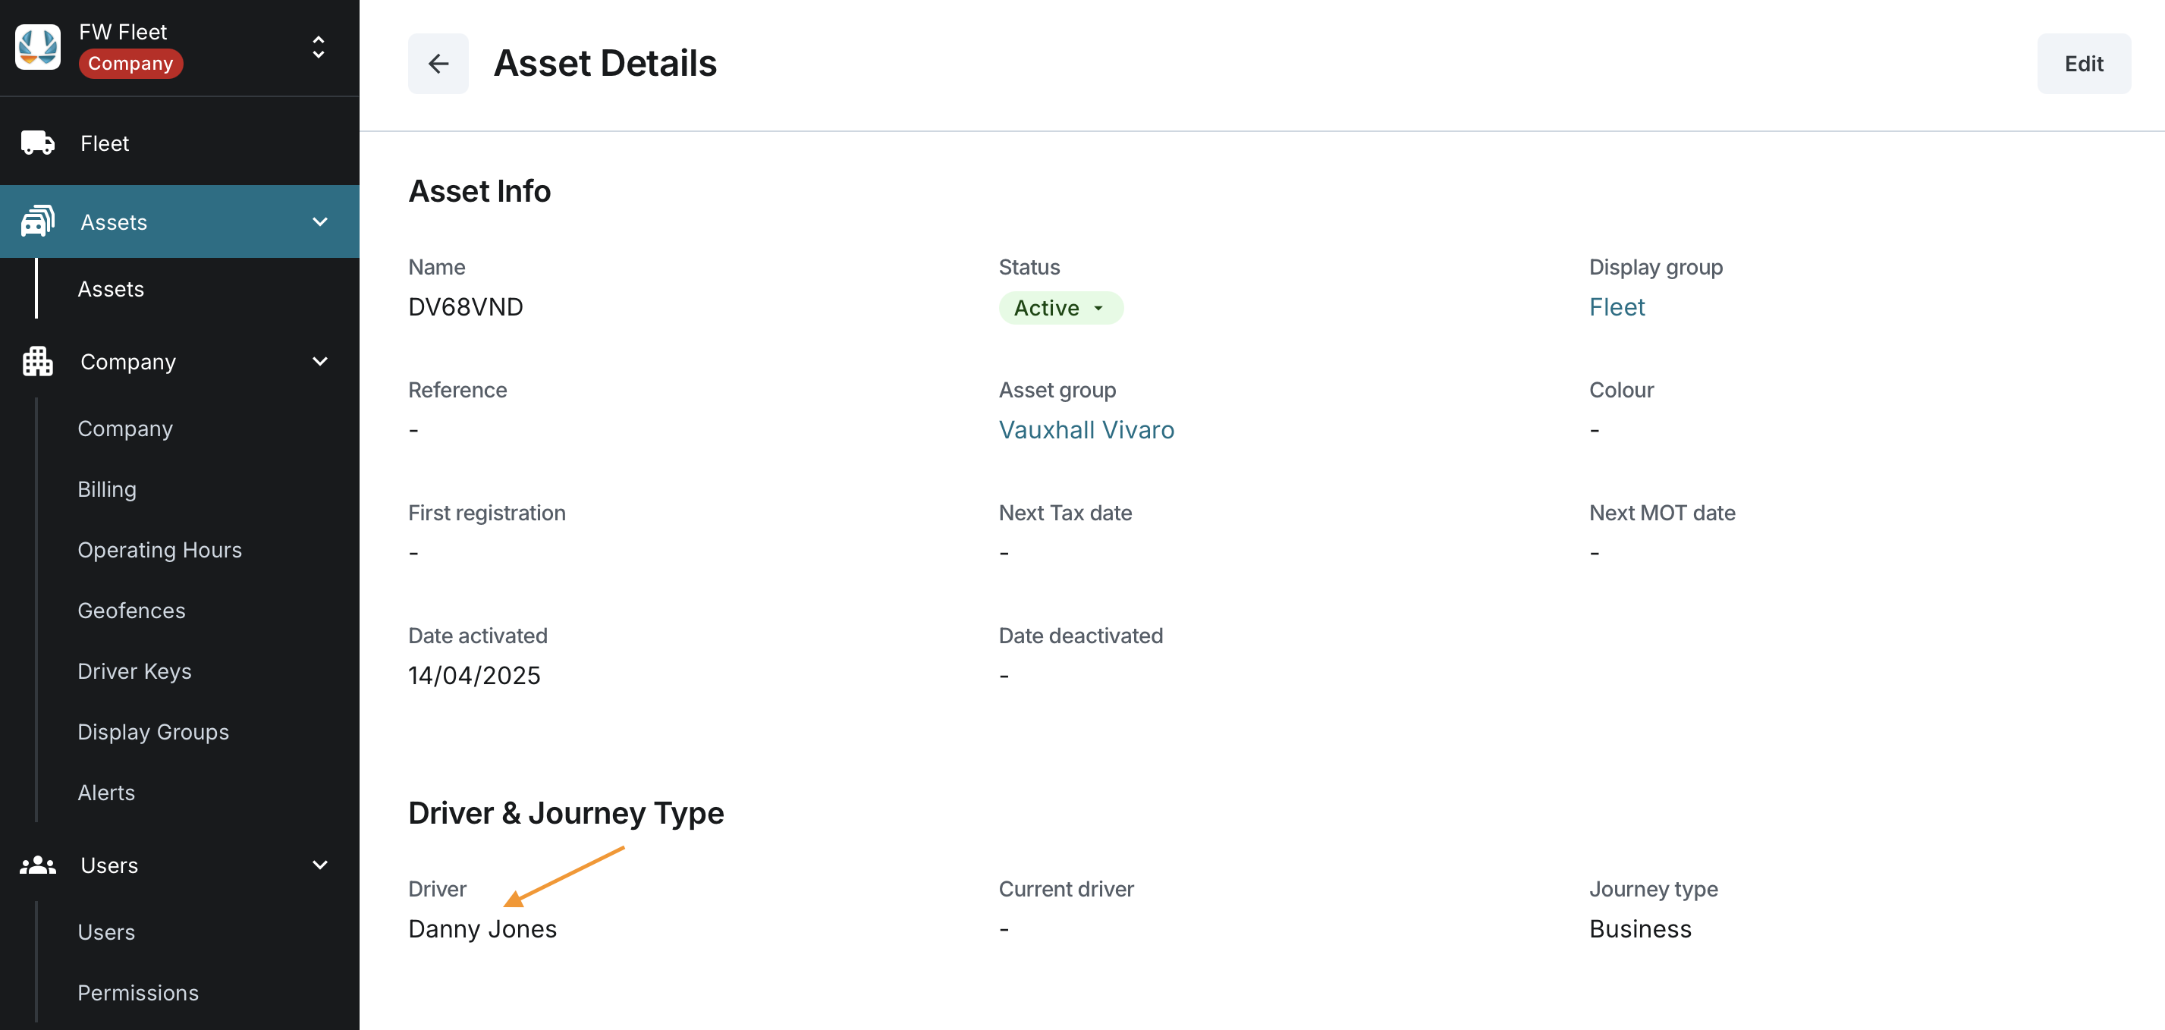
Task: Click the Users group icon
Action: (x=38, y=865)
